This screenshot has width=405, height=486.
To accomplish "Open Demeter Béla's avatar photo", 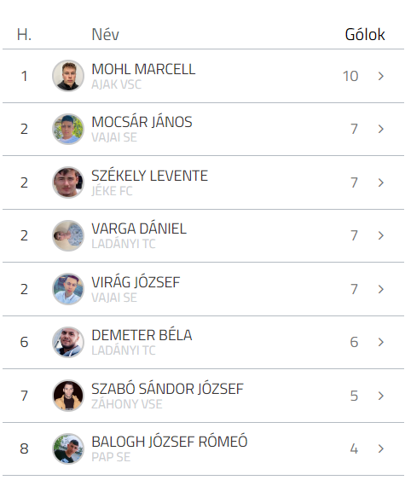I will click(68, 342).
